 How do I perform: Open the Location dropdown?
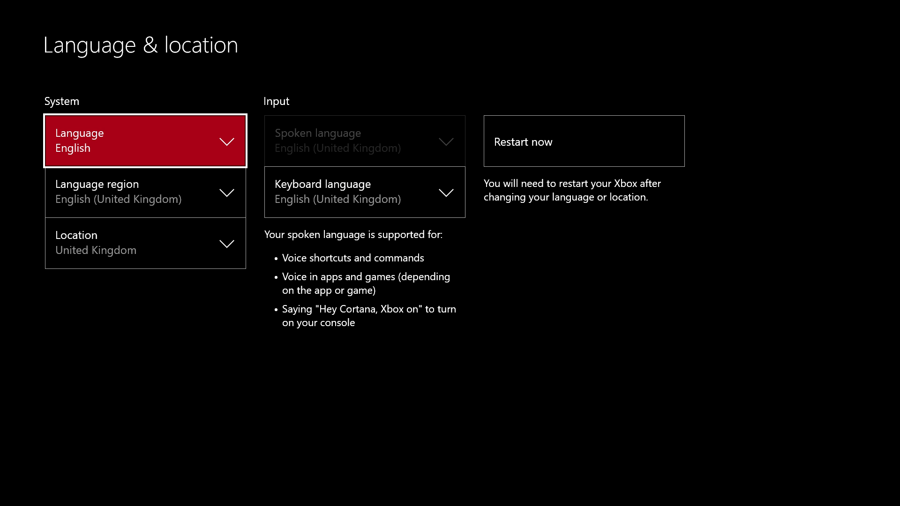point(145,243)
